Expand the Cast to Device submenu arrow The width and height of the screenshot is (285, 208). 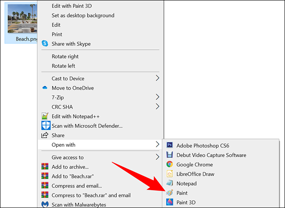(x=157, y=79)
